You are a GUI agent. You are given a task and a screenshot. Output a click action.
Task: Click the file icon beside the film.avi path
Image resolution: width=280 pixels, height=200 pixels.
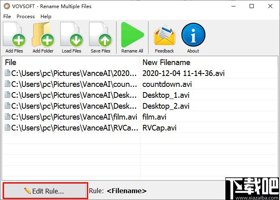(x=7, y=117)
